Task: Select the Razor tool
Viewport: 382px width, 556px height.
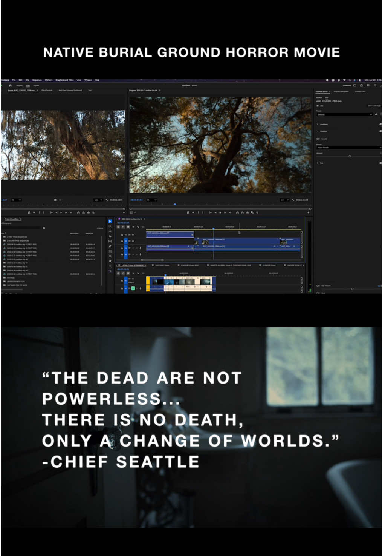Action: pos(110,236)
